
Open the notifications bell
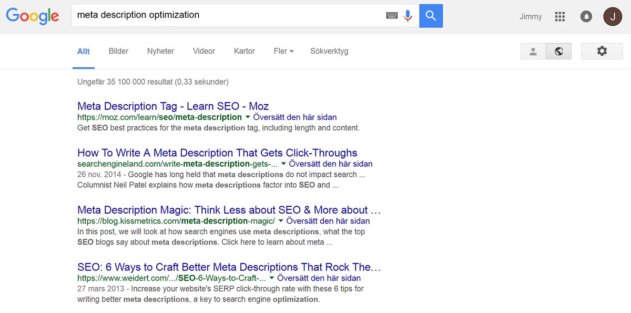[586, 17]
